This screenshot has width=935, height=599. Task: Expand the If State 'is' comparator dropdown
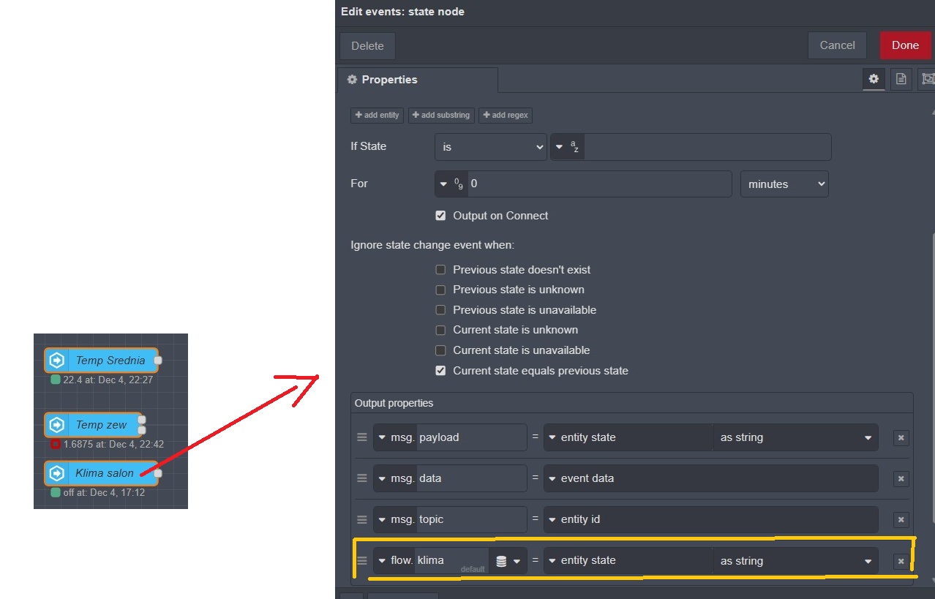tap(490, 147)
